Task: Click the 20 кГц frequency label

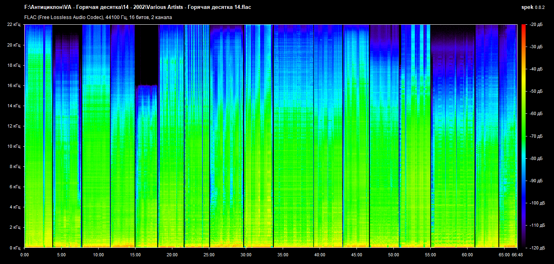Action: click(14, 45)
